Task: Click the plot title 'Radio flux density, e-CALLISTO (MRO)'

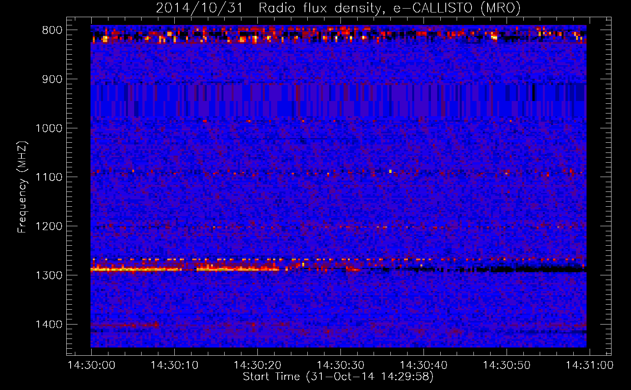Action: click(389, 8)
